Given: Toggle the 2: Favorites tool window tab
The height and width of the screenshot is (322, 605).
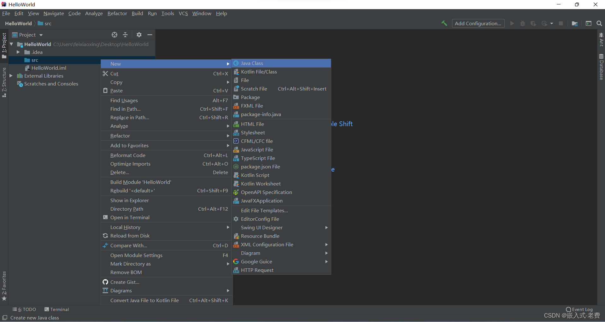Looking at the screenshot, I should [4, 286].
